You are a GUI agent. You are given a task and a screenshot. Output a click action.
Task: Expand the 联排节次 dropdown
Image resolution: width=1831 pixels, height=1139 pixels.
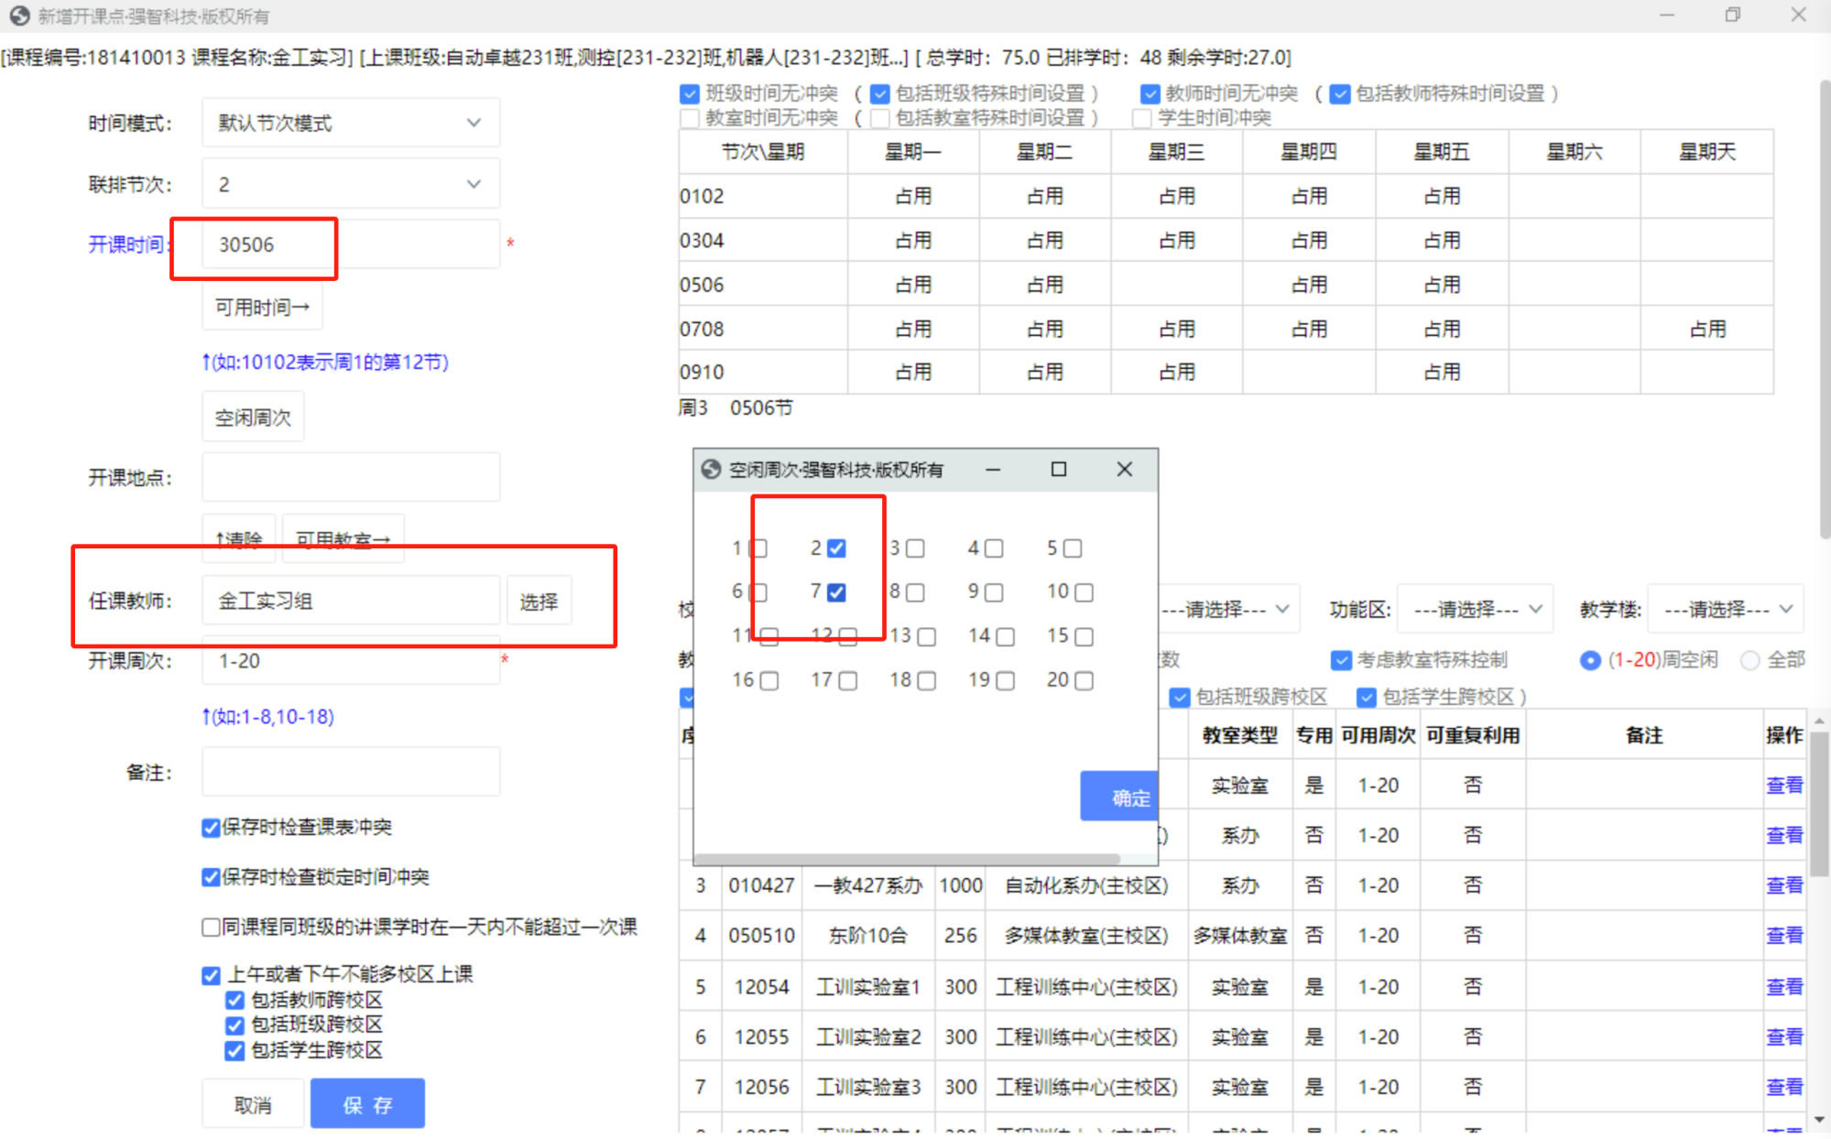pos(351,184)
